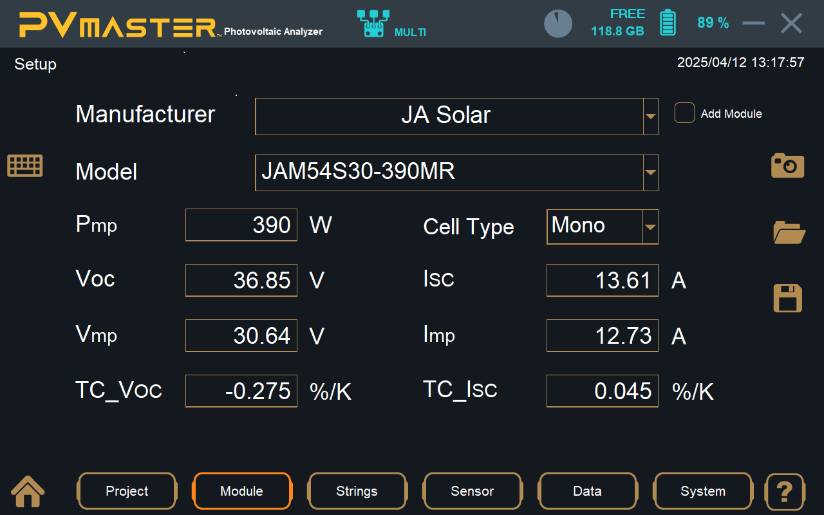Expand the Manufacturer dropdown arrow
Viewport: 824px width, 515px height.
click(651, 117)
